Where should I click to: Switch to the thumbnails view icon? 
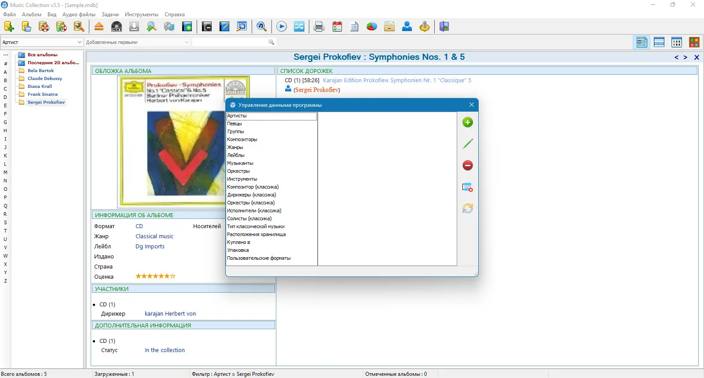(x=677, y=42)
